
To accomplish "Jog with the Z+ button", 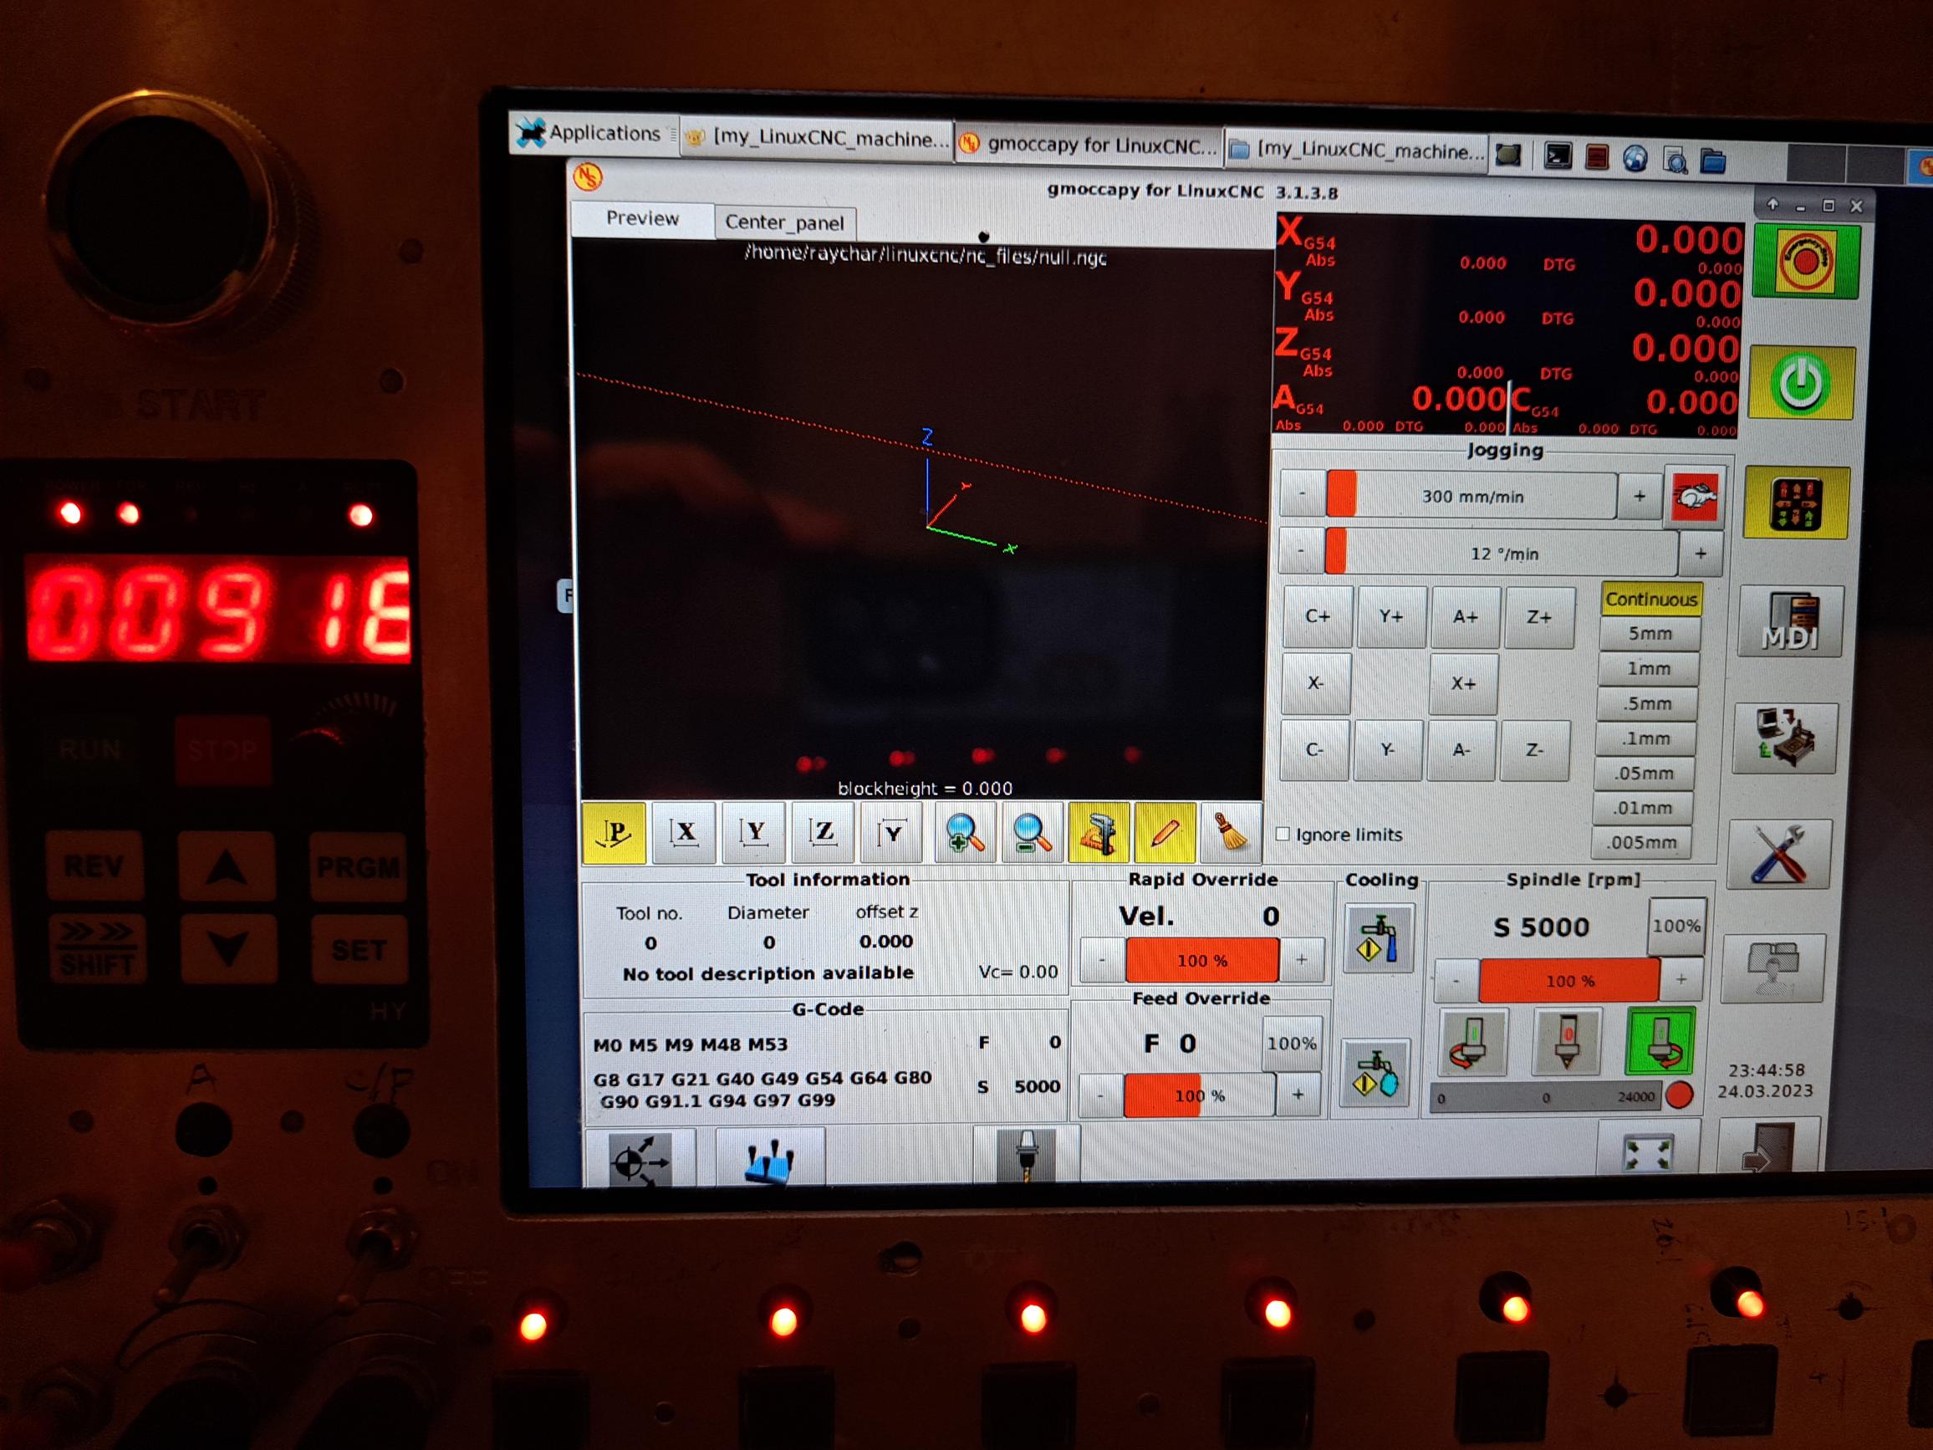I will [x=1539, y=616].
